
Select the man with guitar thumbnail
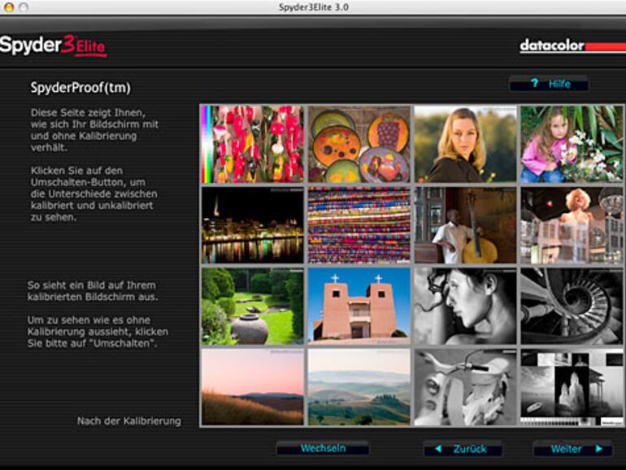(x=466, y=225)
